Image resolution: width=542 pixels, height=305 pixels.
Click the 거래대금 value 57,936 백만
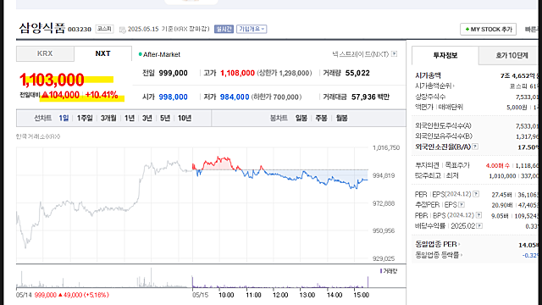click(x=371, y=97)
